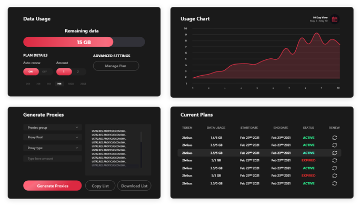361x207 pixels.
Task: Renew the first EXPIRED plan
Action: click(x=335, y=160)
